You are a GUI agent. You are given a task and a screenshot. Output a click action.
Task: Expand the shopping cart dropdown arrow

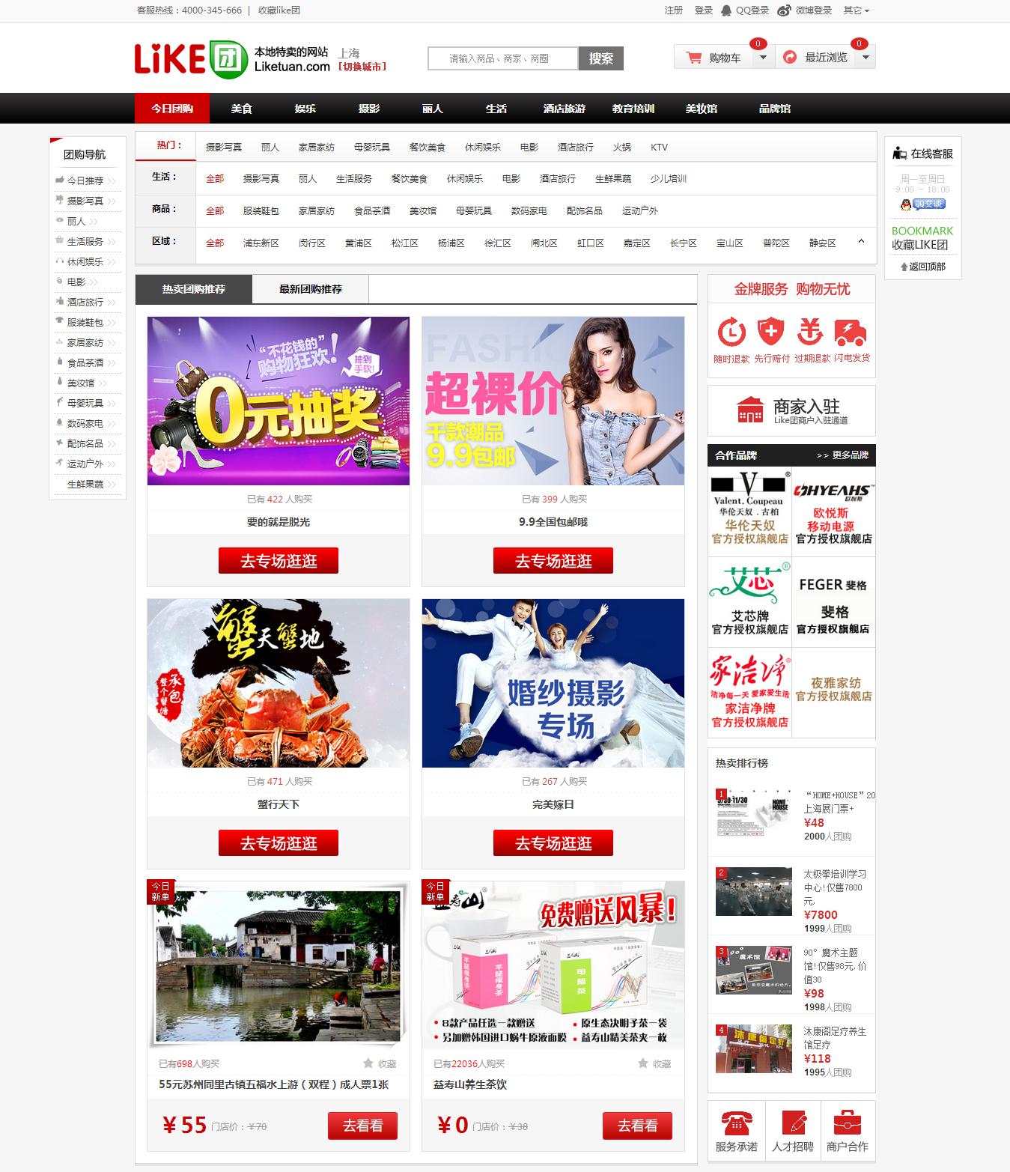(x=762, y=58)
